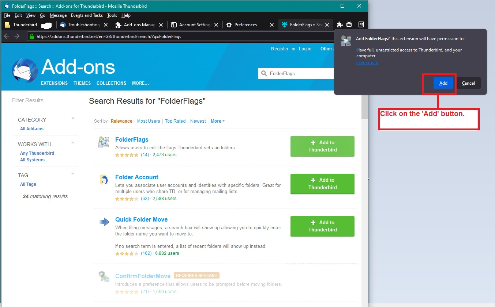Viewport: 495px width, 307px height.
Task: Sort results by Relevance
Action: [121, 121]
